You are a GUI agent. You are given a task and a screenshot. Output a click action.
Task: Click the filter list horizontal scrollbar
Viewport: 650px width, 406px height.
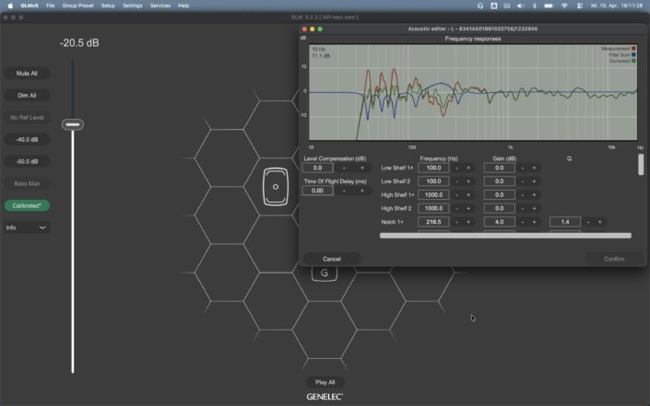(x=505, y=236)
